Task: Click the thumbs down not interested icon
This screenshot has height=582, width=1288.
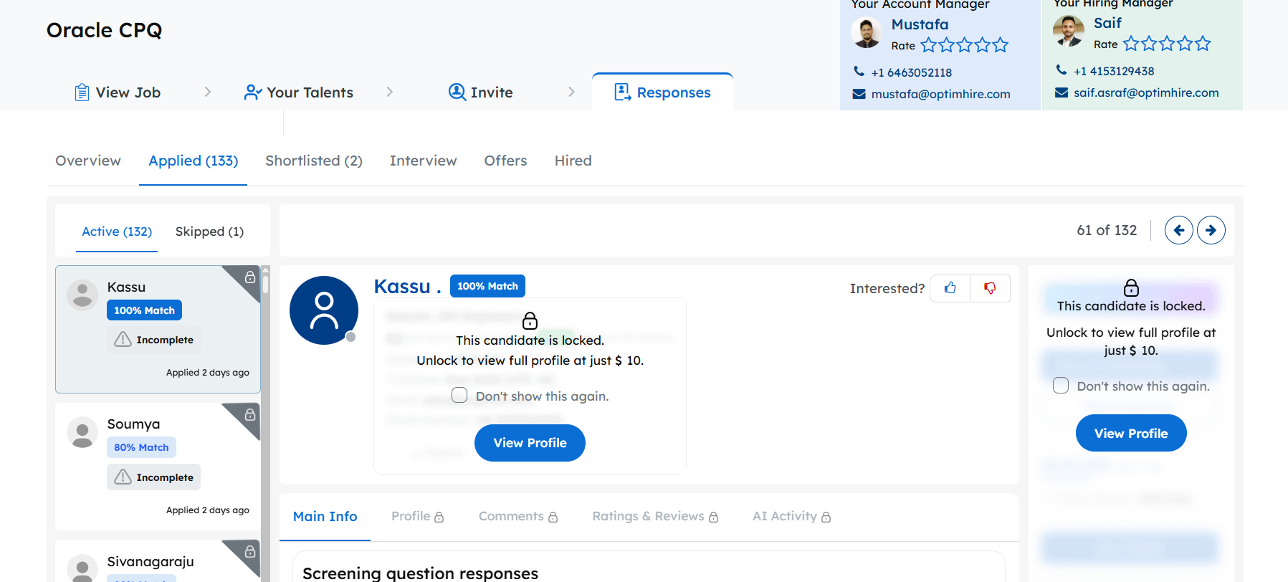Action: click(990, 288)
